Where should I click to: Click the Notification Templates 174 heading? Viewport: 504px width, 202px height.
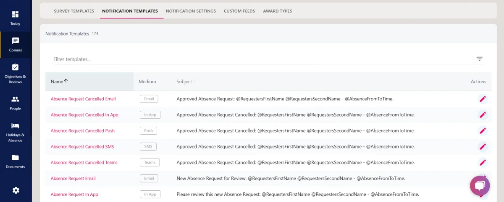pos(72,33)
